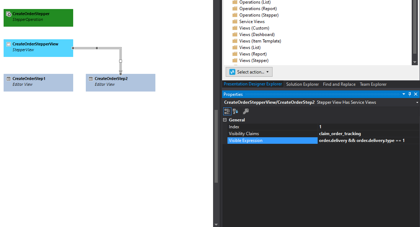Click the editor icon on CreateOrderStep1
This screenshot has height=227, width=420.
click(x=9, y=79)
